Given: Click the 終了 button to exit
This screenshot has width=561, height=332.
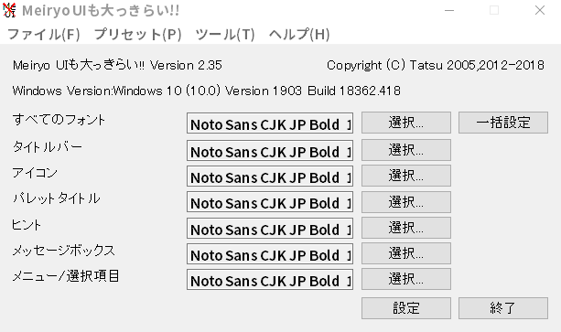Looking at the screenshot, I should [503, 308].
